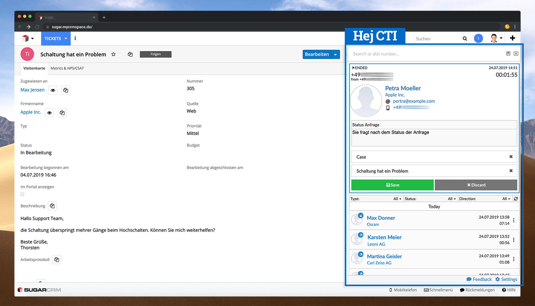Click the search magnifier icon
The height and width of the screenshot is (306, 535).
pyautogui.click(x=465, y=39)
